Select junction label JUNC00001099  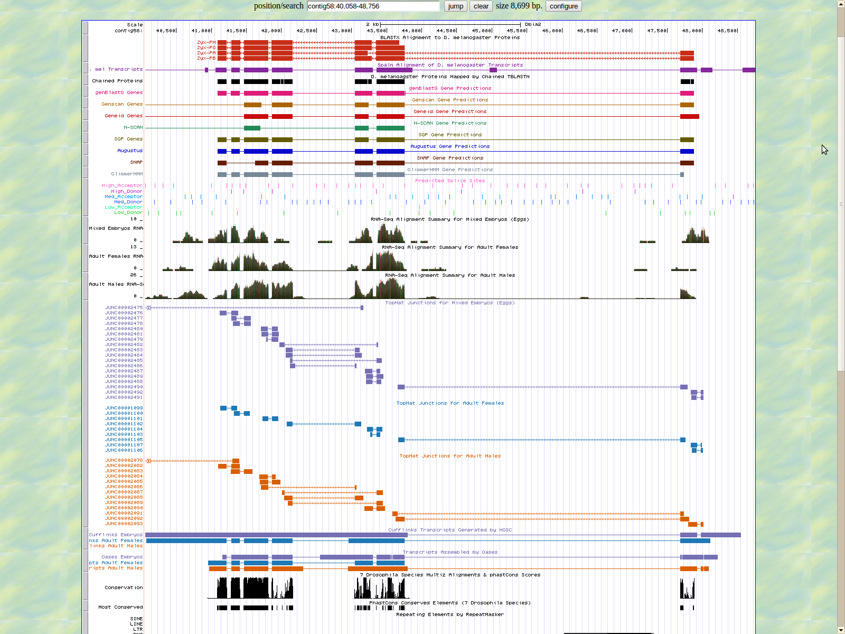(x=124, y=408)
